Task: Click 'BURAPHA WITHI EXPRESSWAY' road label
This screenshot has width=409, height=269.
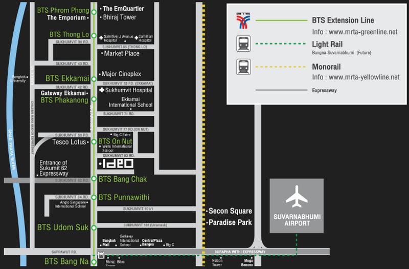Action: [240, 252]
